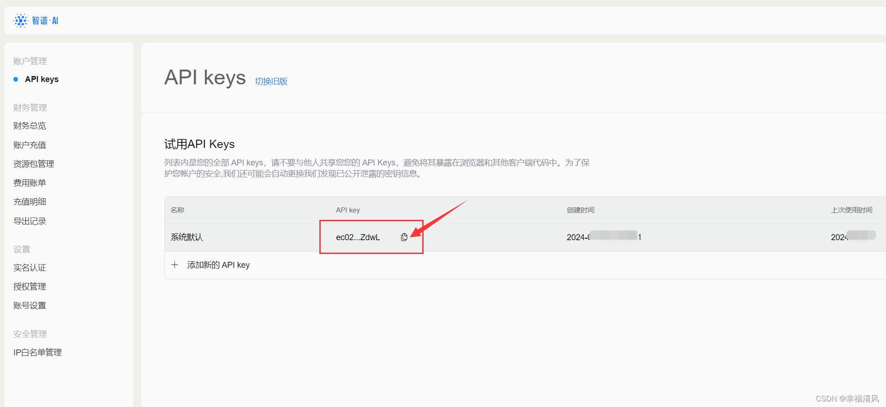Click the creation date starting 2024-
Image resolution: width=886 pixels, height=407 pixels.
[x=604, y=237]
